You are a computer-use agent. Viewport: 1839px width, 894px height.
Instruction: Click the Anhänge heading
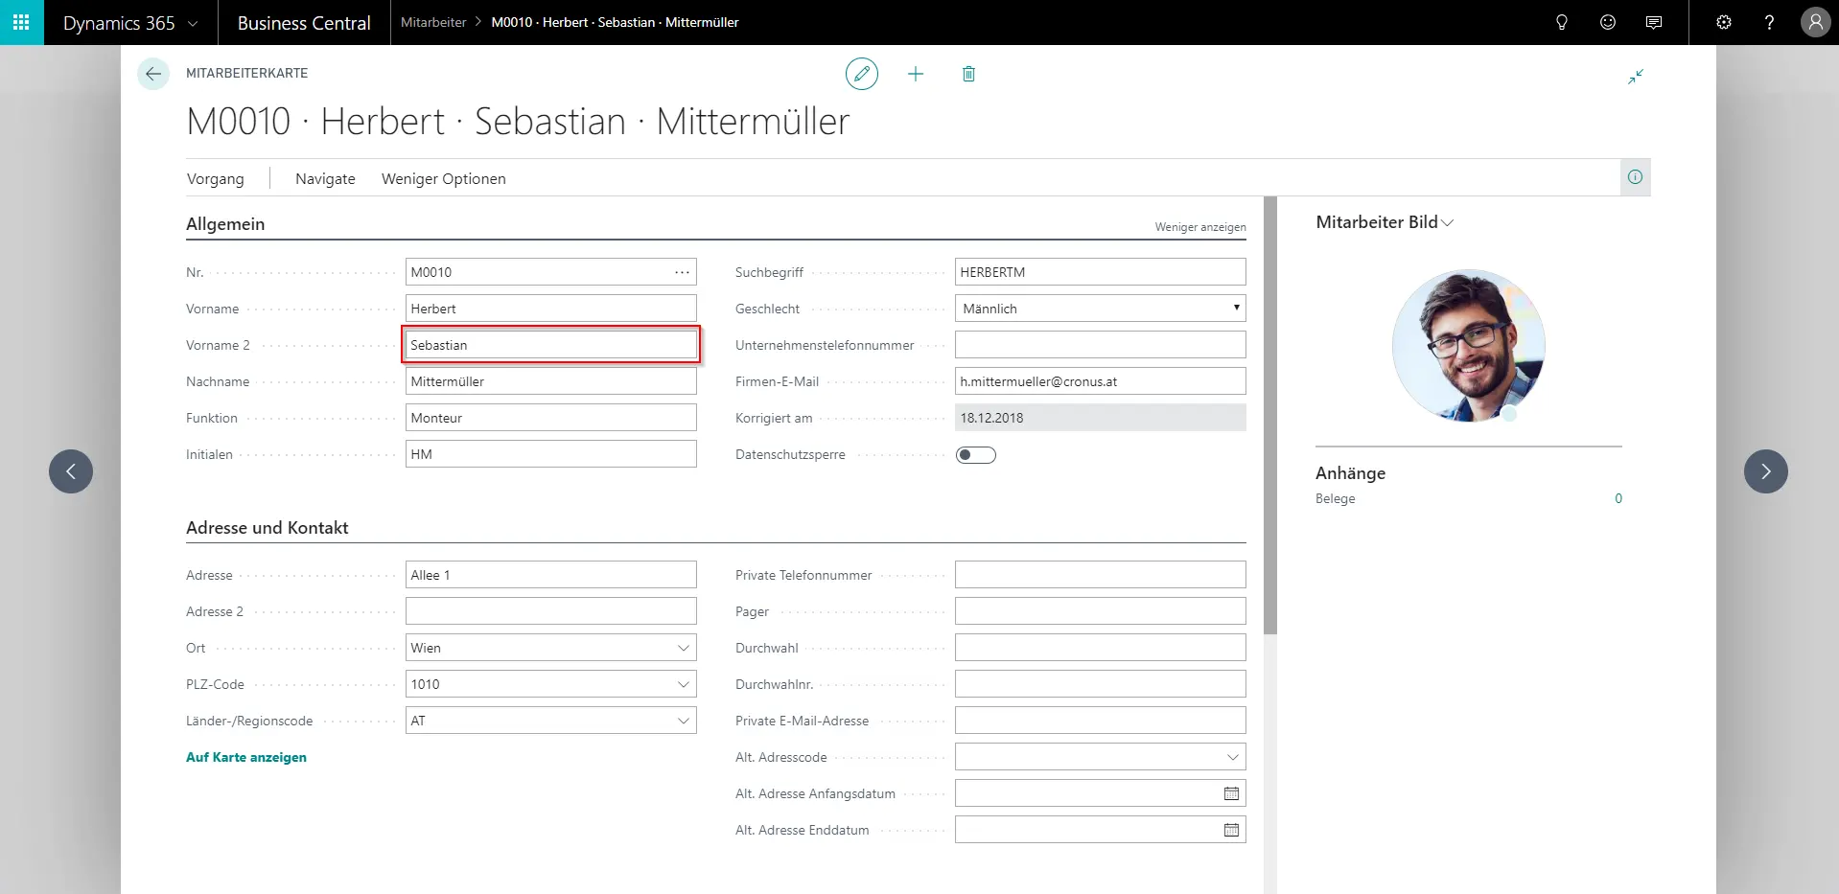pos(1350,473)
